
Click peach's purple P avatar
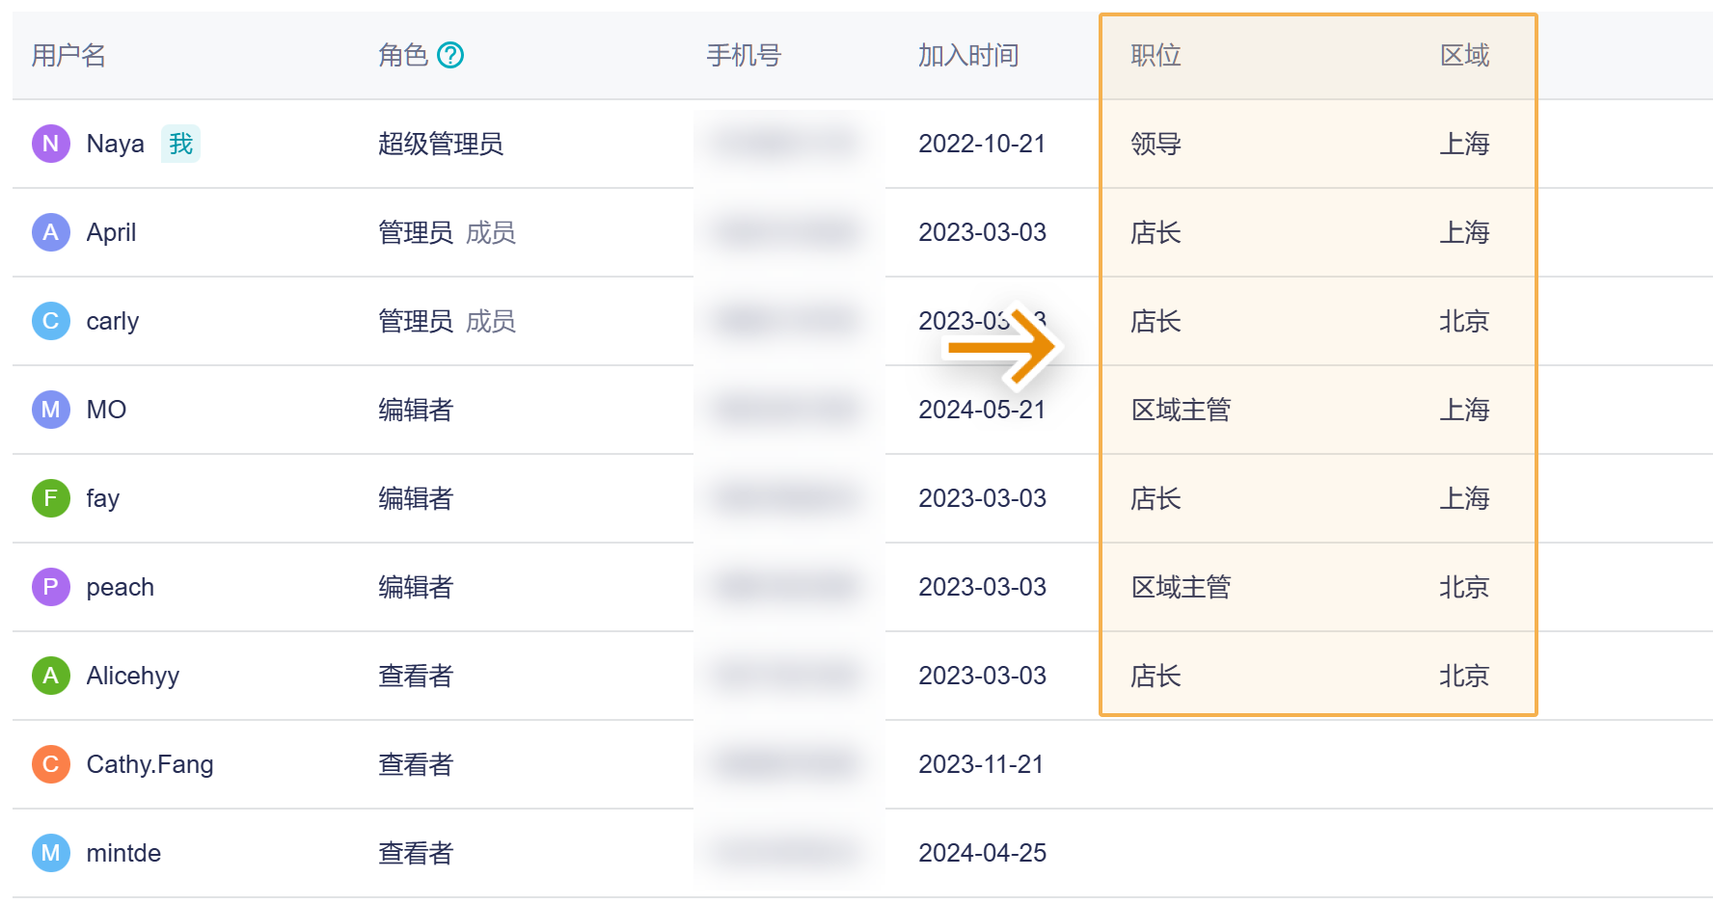[x=51, y=587]
